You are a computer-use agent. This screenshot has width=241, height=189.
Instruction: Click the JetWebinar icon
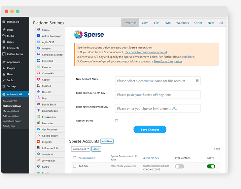(39, 160)
